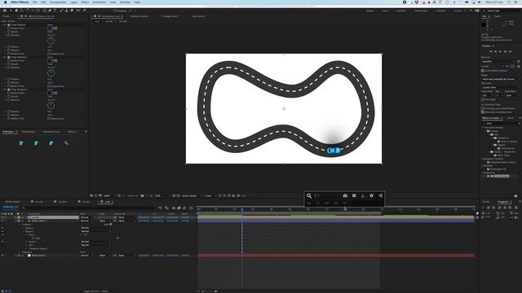Click the blue arrow icon in floating toolbar
This screenshot has width=522, height=293.
pos(381,195)
